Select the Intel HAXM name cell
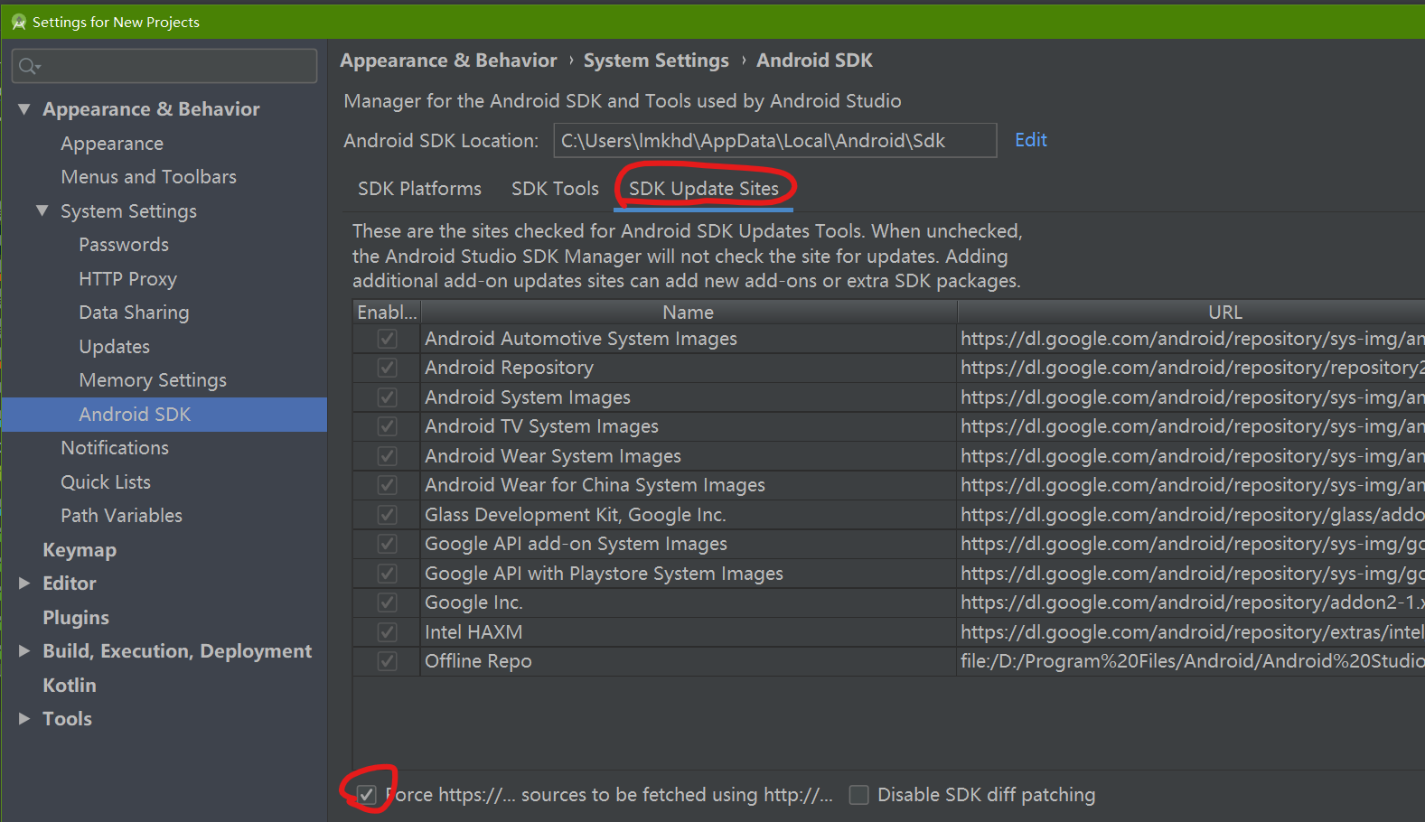Viewport: 1425px width, 822px height. (x=689, y=632)
